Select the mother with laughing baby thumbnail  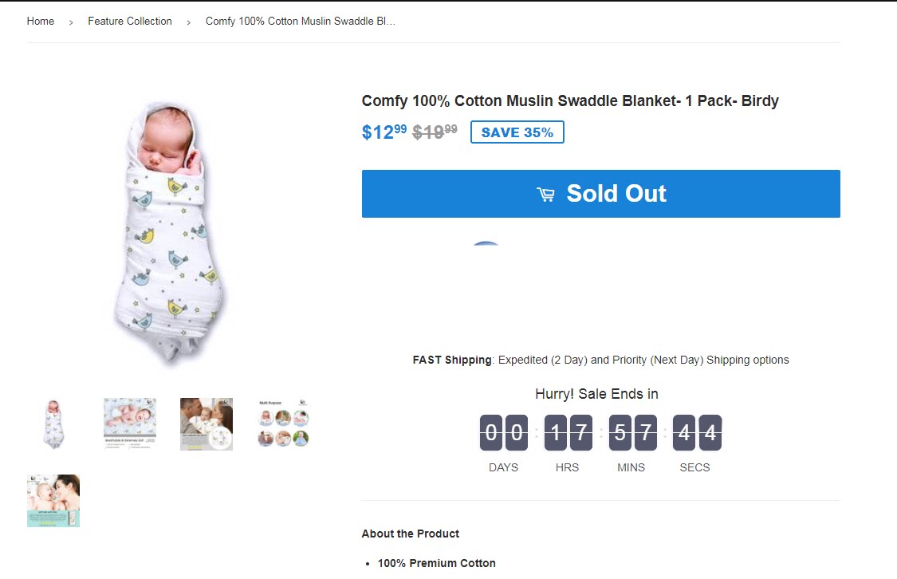53,501
